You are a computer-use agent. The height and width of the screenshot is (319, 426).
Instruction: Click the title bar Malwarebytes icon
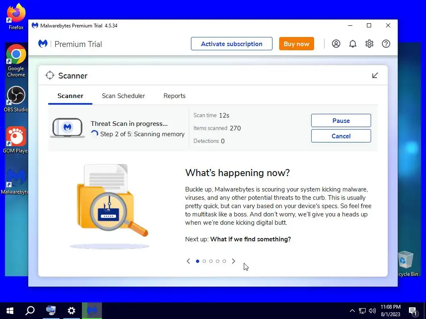35,25
